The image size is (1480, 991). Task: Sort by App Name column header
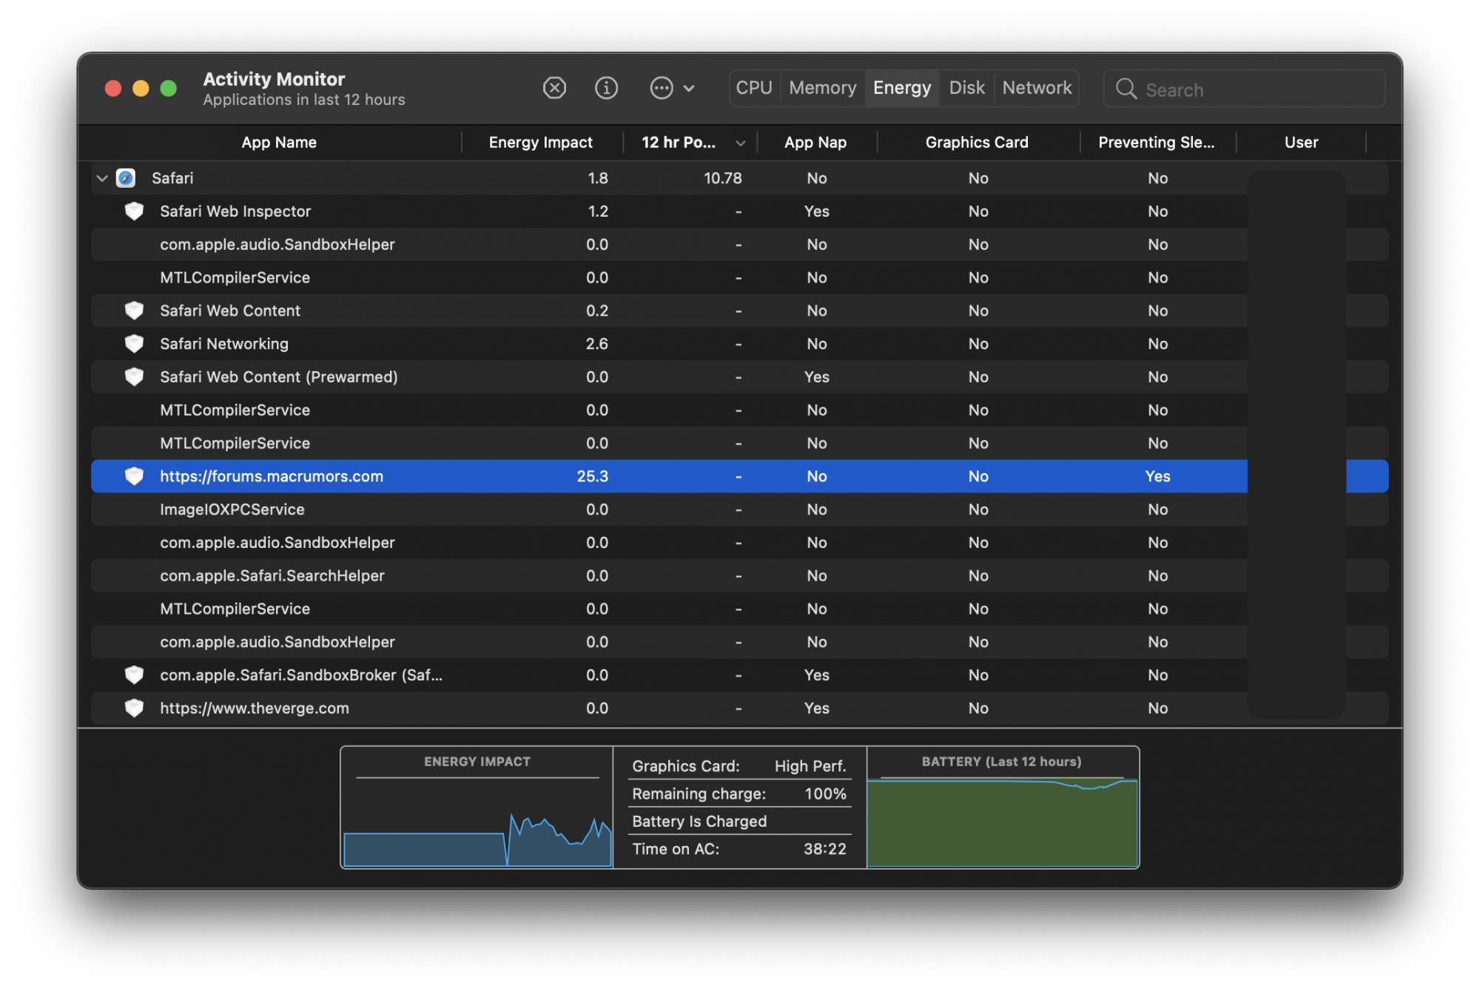tap(278, 143)
